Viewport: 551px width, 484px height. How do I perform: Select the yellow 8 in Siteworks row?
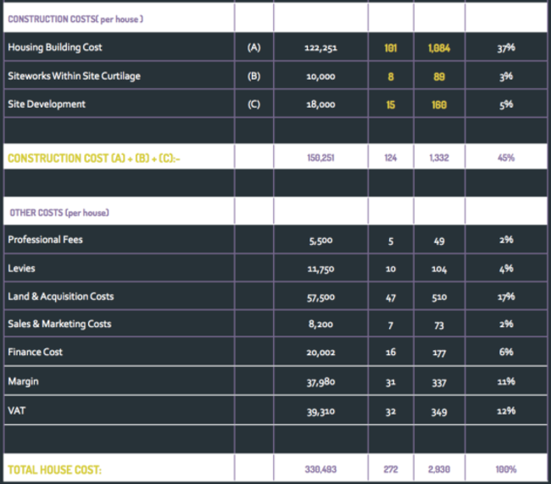(x=391, y=76)
